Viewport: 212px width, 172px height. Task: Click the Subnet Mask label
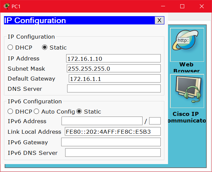[26, 69]
